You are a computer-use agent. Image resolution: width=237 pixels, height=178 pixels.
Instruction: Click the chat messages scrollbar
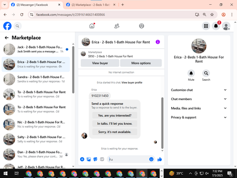pyautogui.click(x=162, y=123)
